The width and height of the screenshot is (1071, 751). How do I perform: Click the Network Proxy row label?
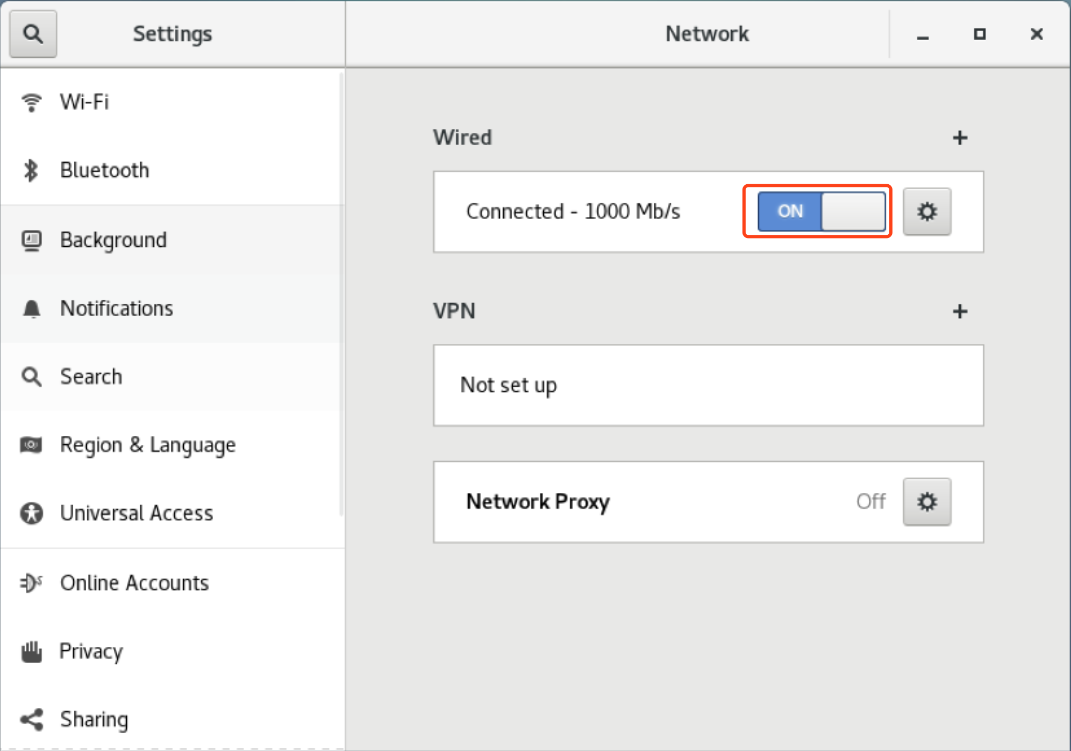tap(538, 502)
